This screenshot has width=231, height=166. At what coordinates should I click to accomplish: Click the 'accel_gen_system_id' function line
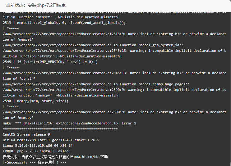(x=93, y=45)
